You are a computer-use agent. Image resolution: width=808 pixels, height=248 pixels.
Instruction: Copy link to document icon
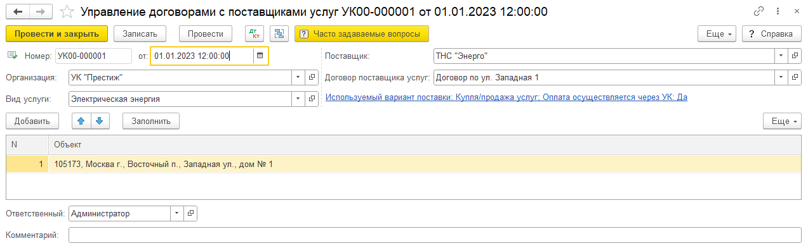[x=758, y=11]
